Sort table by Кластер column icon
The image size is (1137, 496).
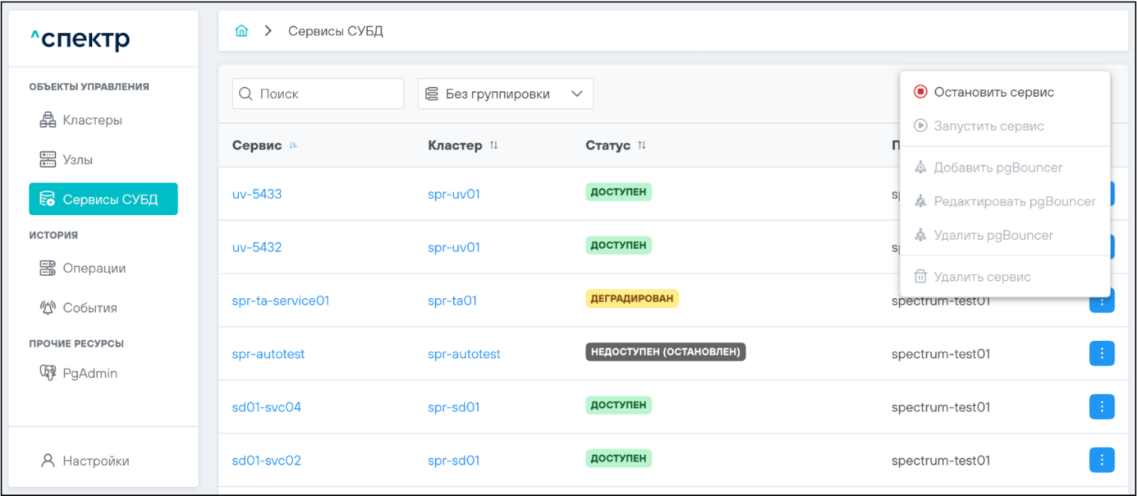(x=494, y=146)
